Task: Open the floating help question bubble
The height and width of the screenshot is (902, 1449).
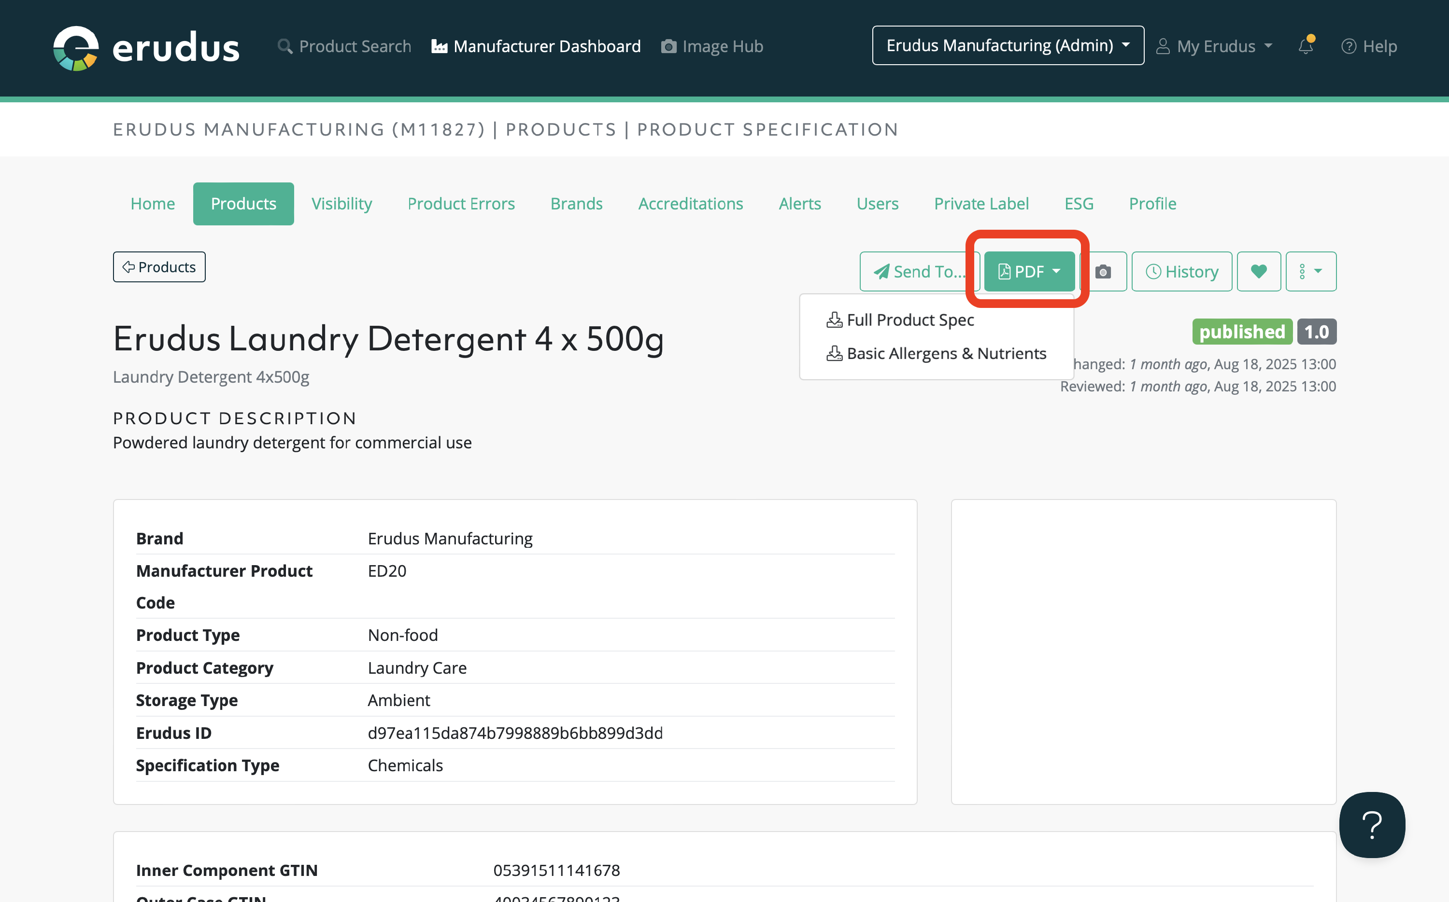Action: pyautogui.click(x=1371, y=824)
